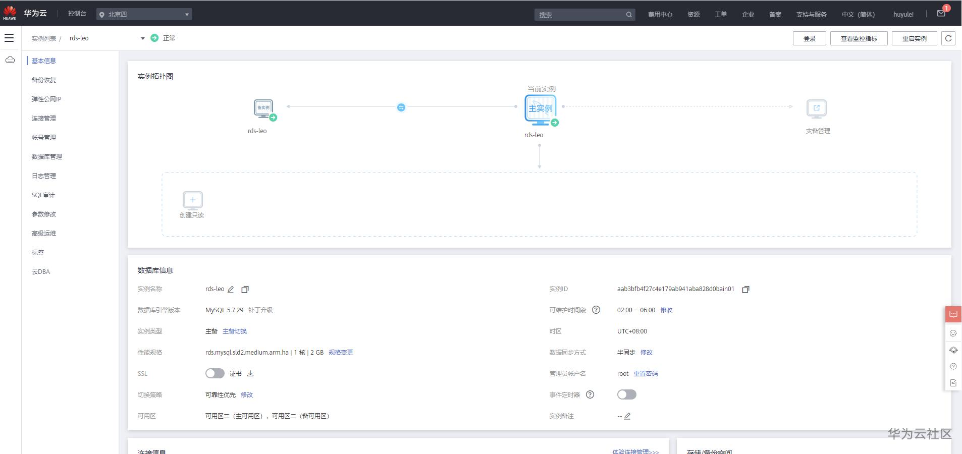This screenshot has height=454, width=962.
Task: Click the sync switch icon on topology line
Action: 401,107
